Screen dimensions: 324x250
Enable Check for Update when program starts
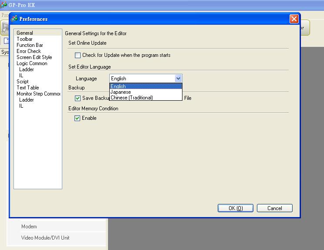(78, 56)
